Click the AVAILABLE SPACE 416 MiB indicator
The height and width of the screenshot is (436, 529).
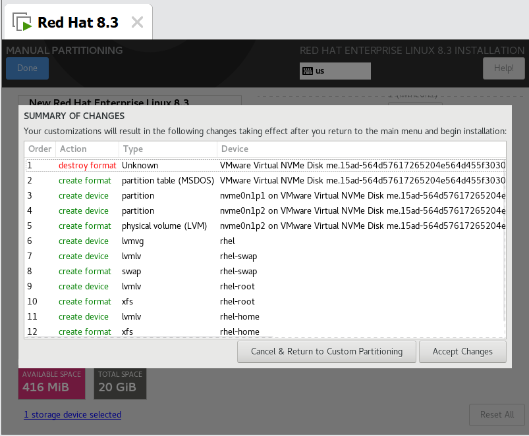click(x=51, y=382)
